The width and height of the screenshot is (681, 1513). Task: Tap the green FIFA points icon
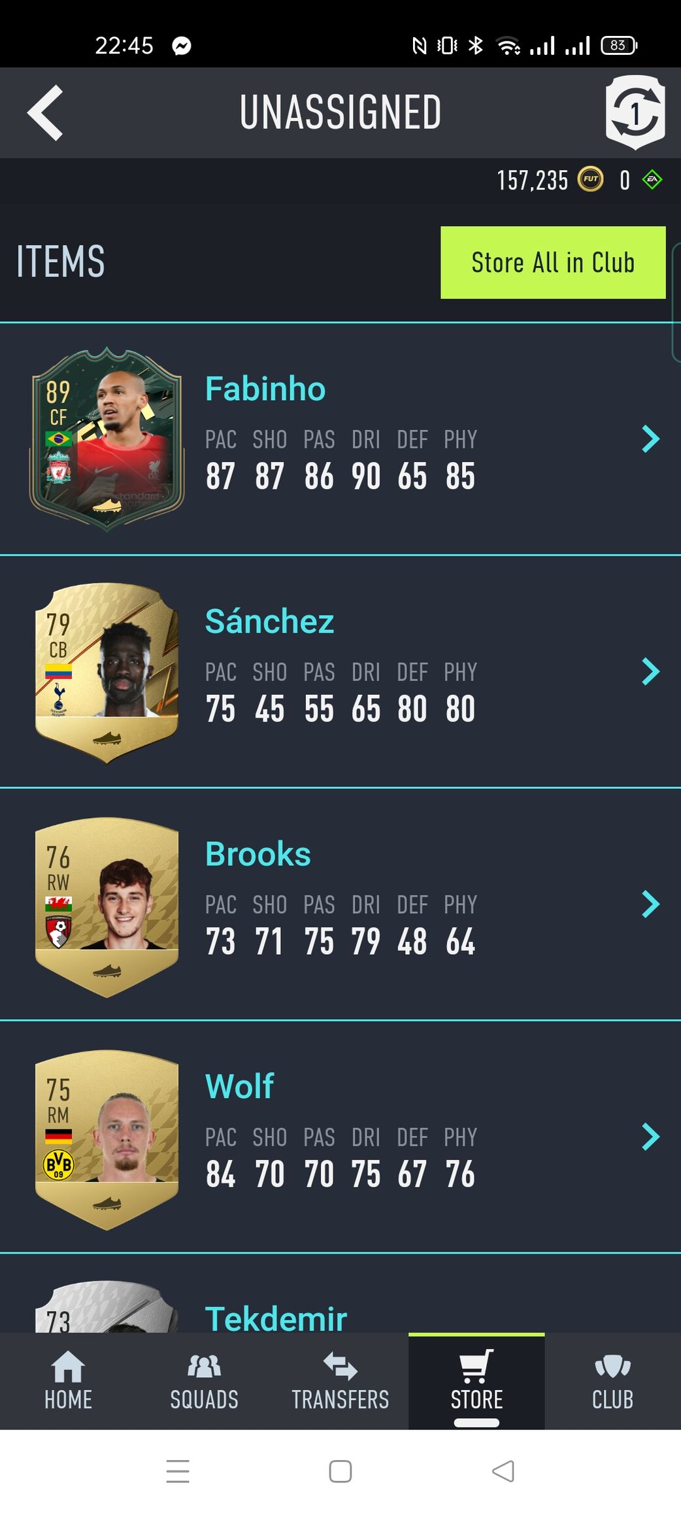[x=652, y=179]
